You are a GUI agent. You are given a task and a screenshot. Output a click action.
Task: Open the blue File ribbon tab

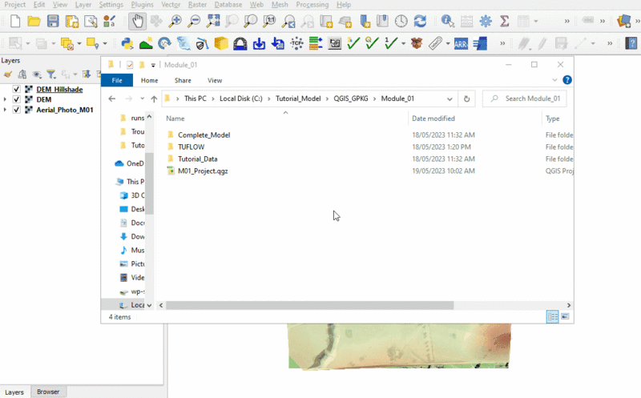tap(116, 80)
